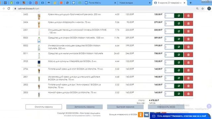Viewport: 212px width, 119px height.
Task: Open BIOSEA Odnoklassniki page icon
Action: coord(140,115)
